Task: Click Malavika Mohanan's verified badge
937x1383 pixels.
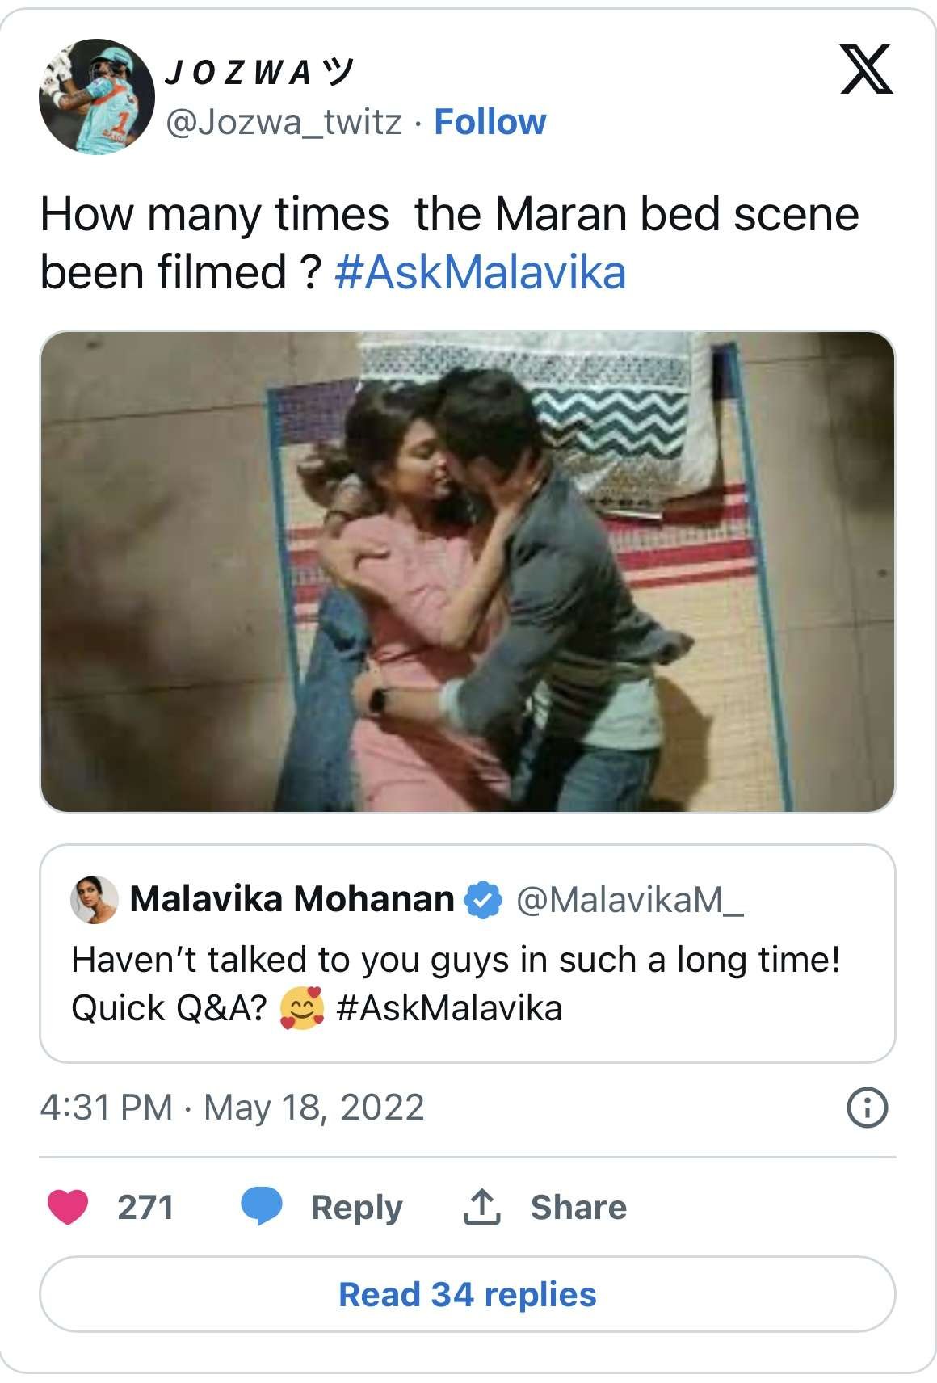Action: tap(483, 900)
